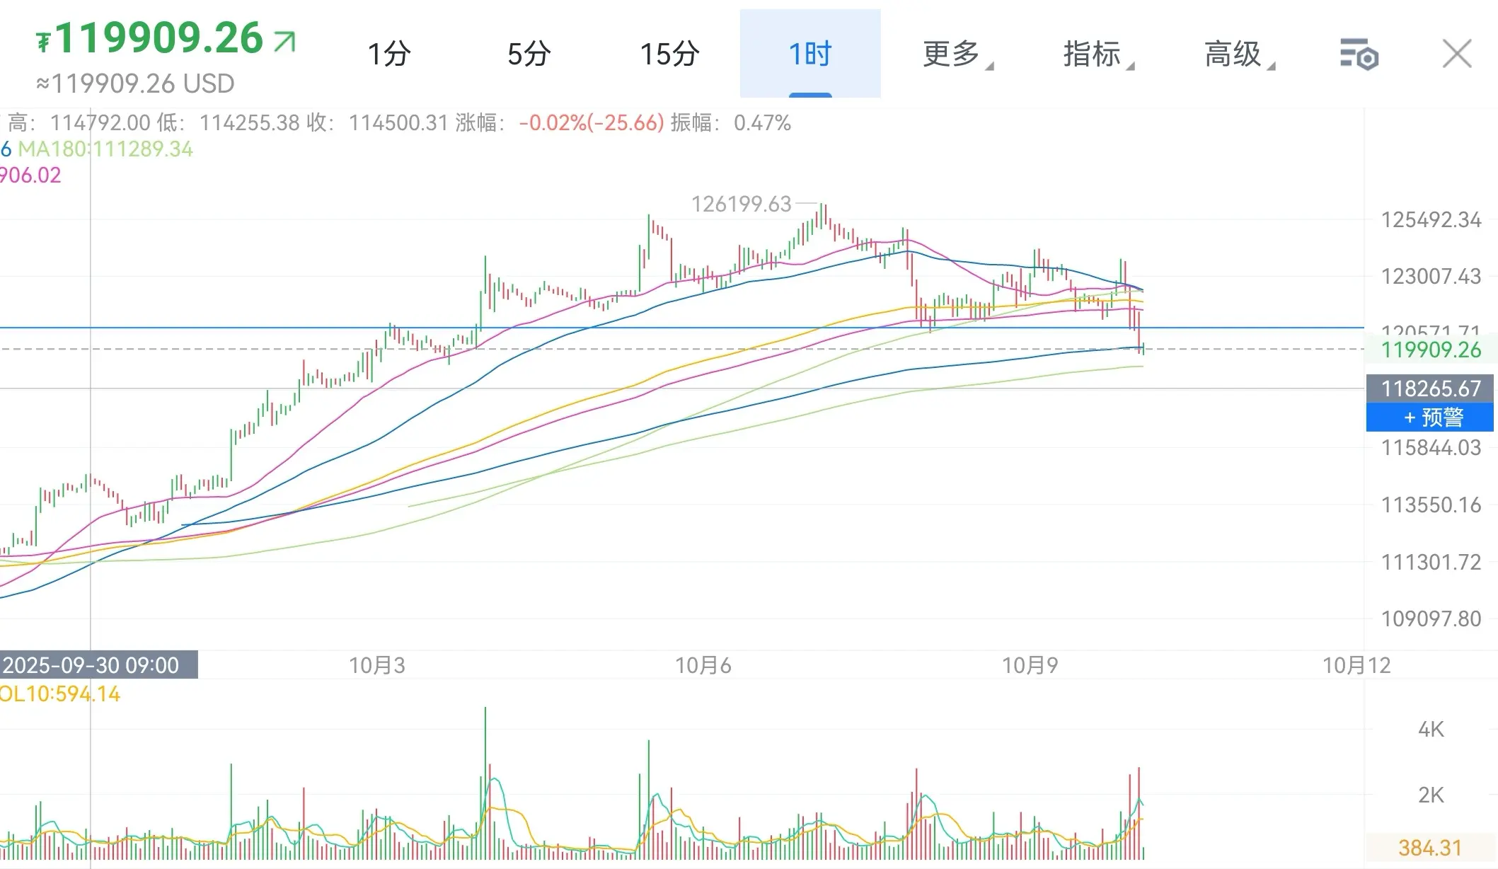Screen dimensions: 1498x869
Task: Click the VOL10 volume indicator label
Action: pyautogui.click(x=60, y=694)
